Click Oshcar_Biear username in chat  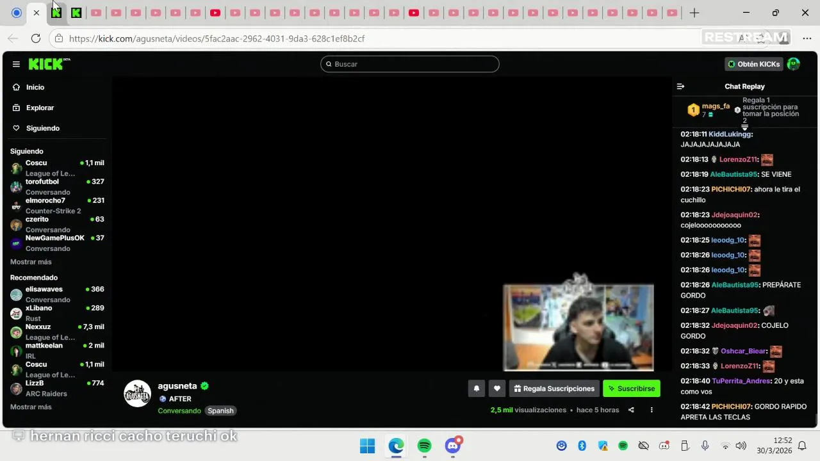pyautogui.click(x=743, y=351)
